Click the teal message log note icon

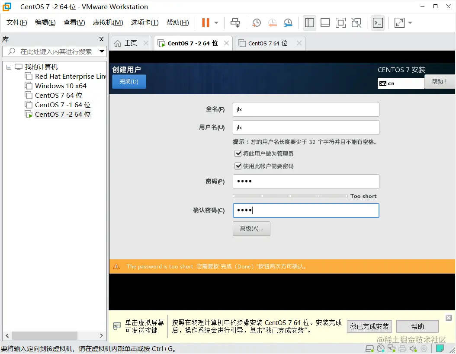[x=440, y=348]
